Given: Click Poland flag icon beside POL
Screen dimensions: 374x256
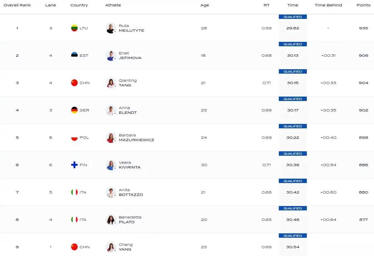Looking at the screenshot, I should [75, 137].
